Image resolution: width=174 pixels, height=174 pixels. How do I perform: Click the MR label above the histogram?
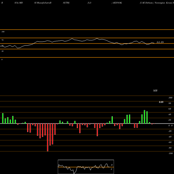pos(155,90)
